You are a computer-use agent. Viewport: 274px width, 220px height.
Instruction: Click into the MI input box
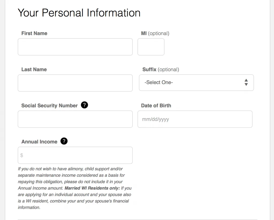151,47
